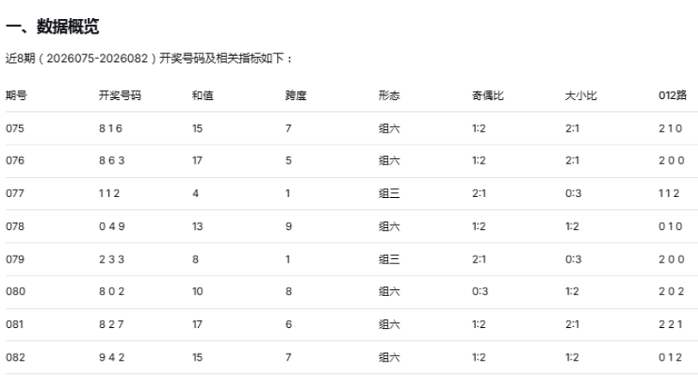This screenshot has height=377, width=698.
Task: Click odd-even ratio 0:3 in row 080
Action: (x=480, y=292)
